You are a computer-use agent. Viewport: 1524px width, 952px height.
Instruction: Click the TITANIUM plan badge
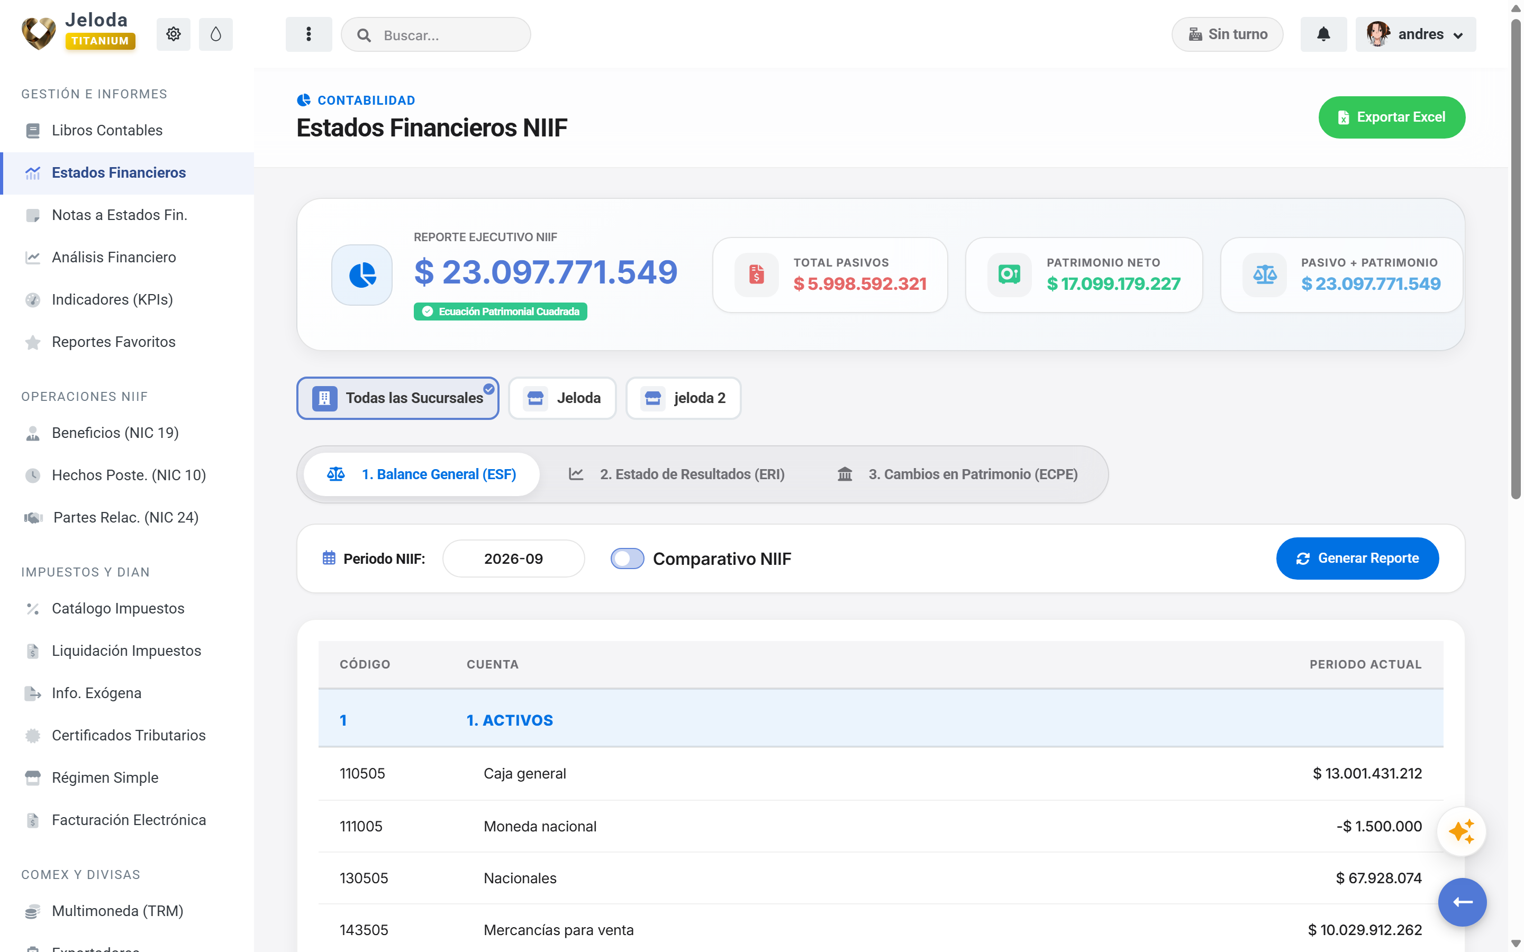(100, 41)
